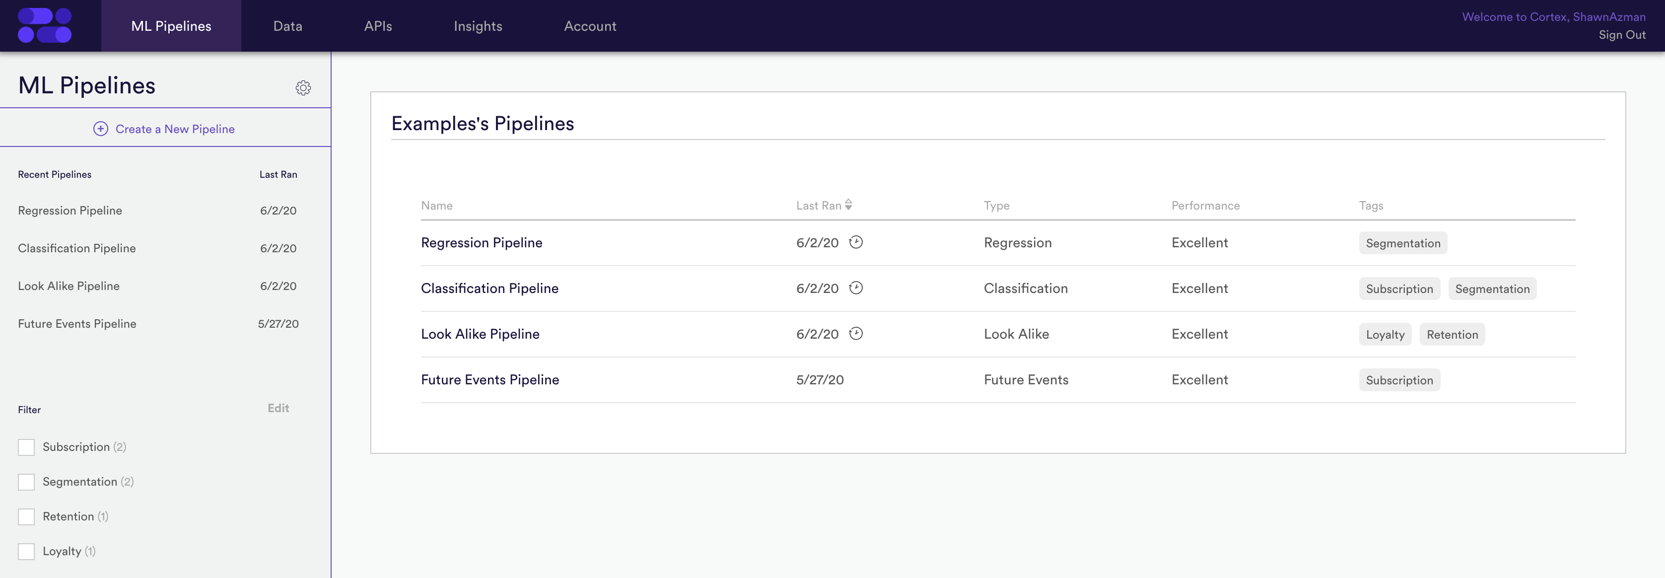The width and height of the screenshot is (1665, 578).
Task: Open the Account tab
Action: pyautogui.click(x=590, y=26)
